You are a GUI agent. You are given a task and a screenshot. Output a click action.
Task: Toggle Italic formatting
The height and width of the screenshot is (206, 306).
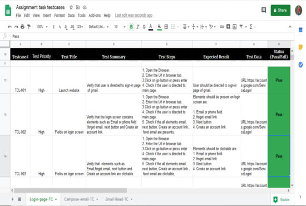pyautogui.click(x=138, y=27)
